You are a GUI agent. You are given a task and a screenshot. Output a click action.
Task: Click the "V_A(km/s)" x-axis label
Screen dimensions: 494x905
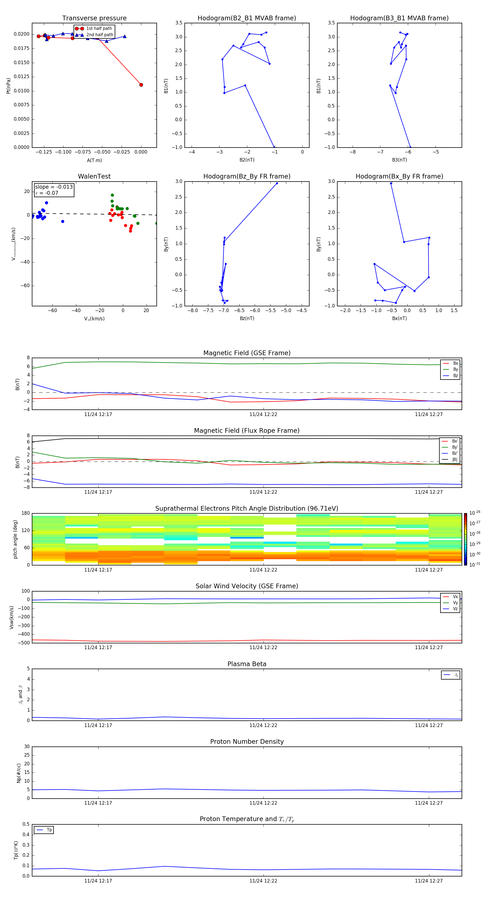94,319
